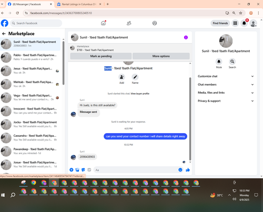Switch to Messenger | Facebook tab

coord(30,4)
